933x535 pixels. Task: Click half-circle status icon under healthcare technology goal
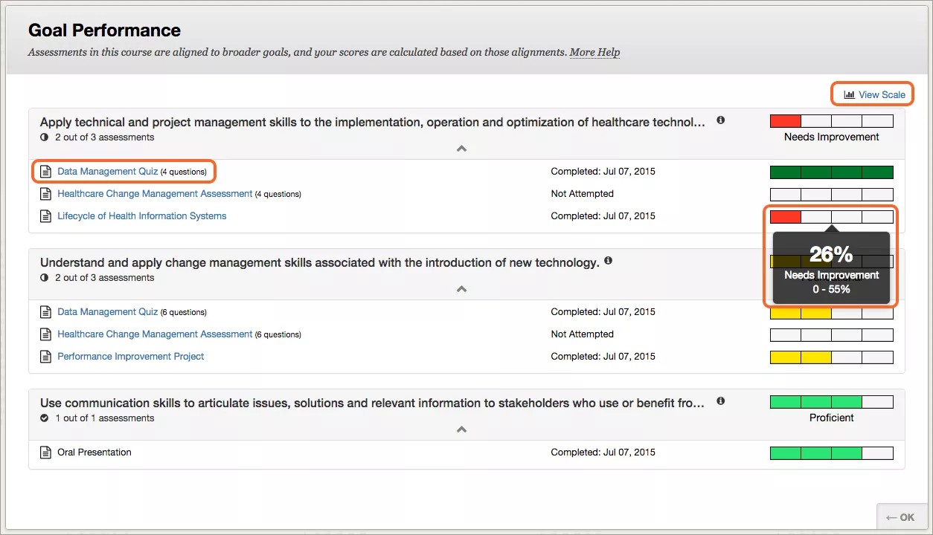tap(45, 137)
